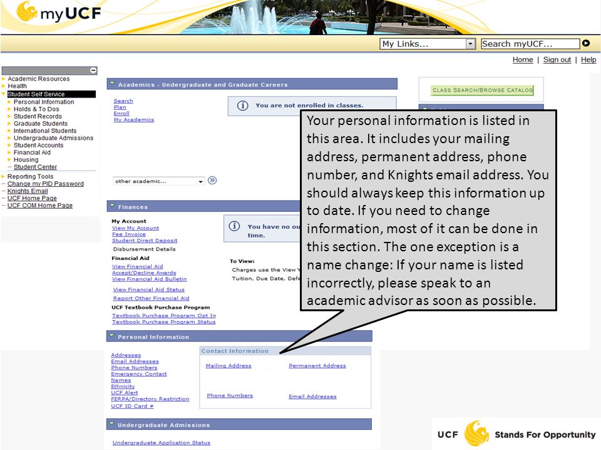Open Student Center link in menu
The width and height of the screenshot is (601, 450).
coord(35,167)
